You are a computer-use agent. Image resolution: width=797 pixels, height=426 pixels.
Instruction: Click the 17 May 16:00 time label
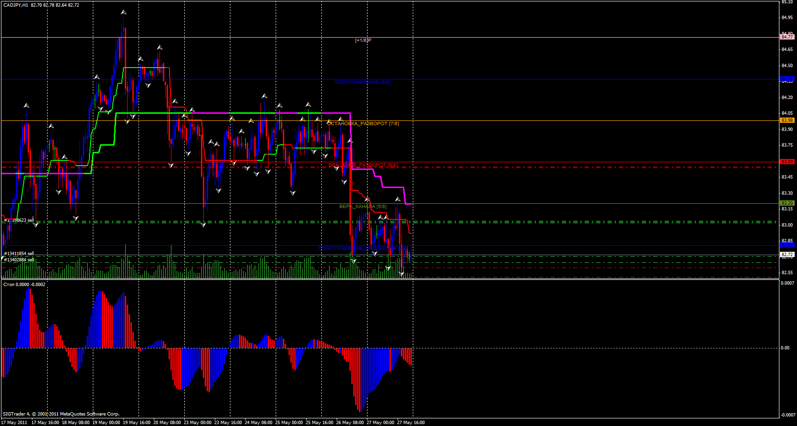click(45, 423)
